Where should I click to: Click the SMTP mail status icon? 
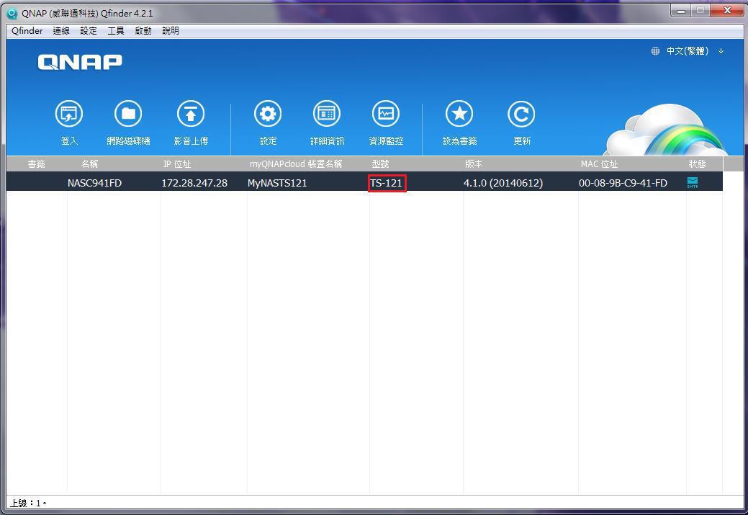(693, 182)
